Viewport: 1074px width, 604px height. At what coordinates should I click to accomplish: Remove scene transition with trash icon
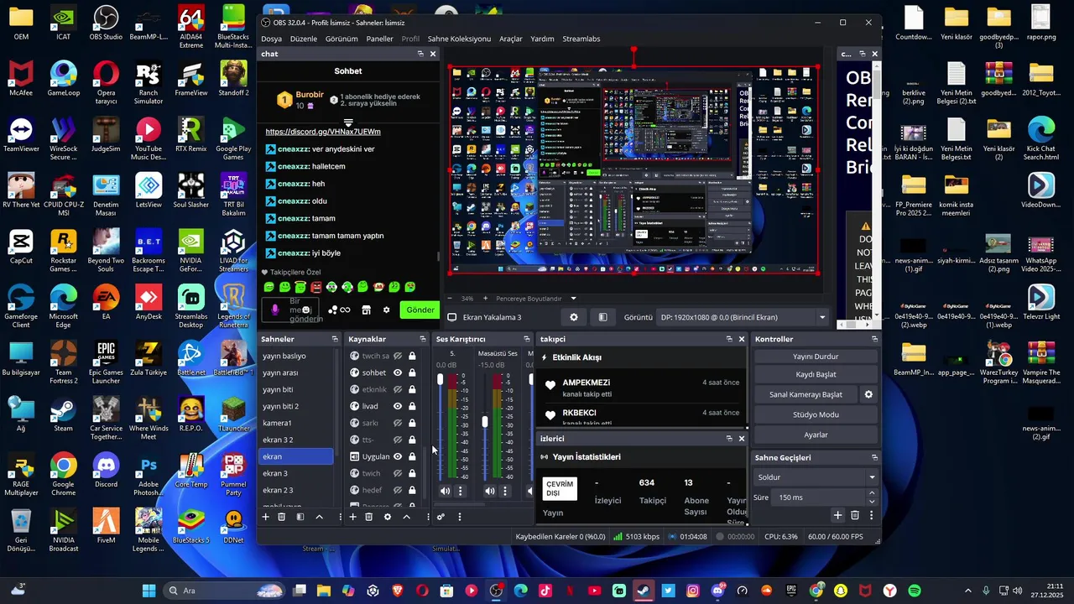point(855,515)
